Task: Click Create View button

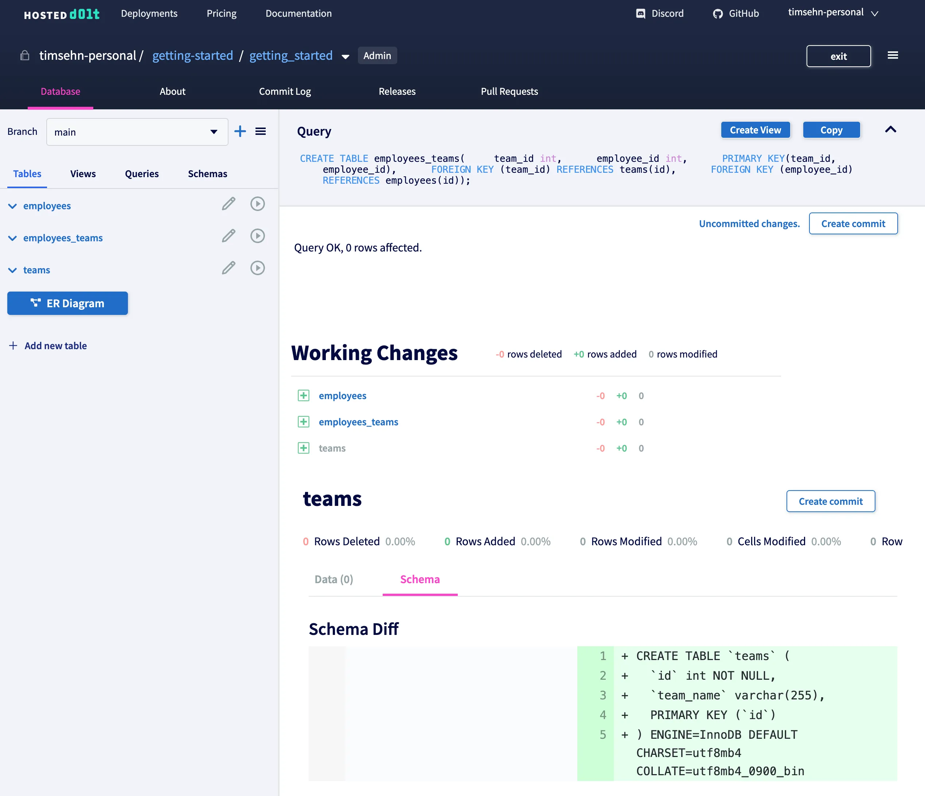Action: (x=756, y=130)
